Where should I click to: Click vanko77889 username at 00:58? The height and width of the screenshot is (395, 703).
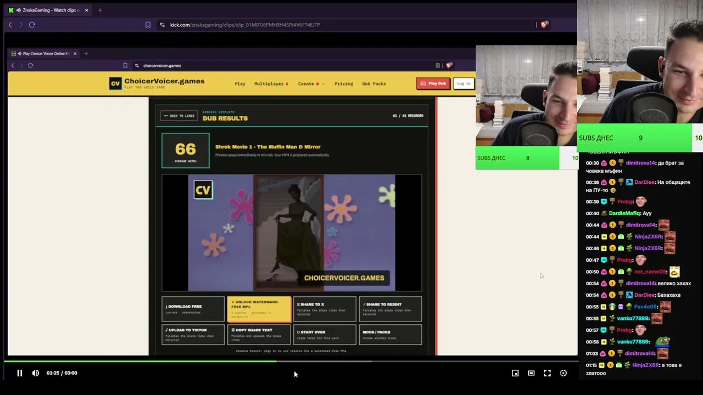[x=633, y=342]
